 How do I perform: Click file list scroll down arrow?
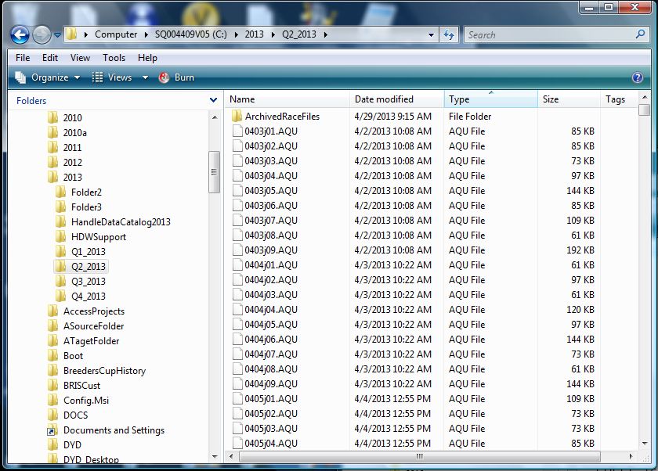(x=645, y=444)
